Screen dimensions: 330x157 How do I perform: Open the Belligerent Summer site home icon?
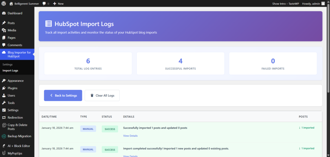11,4
